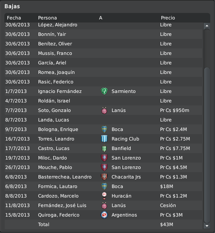Sort by the Persona column header
The image size is (215, 233).
48,18
